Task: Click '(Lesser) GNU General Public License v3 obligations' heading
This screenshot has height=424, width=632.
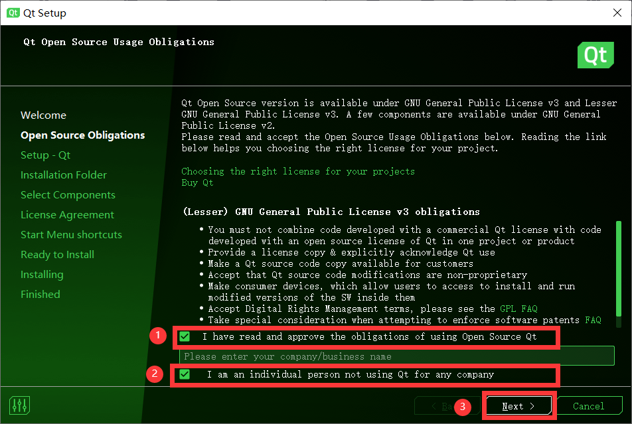Action: point(331,212)
